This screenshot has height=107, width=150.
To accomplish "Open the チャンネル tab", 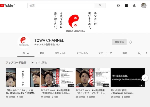I will pyautogui.click(x=82, y=53).
